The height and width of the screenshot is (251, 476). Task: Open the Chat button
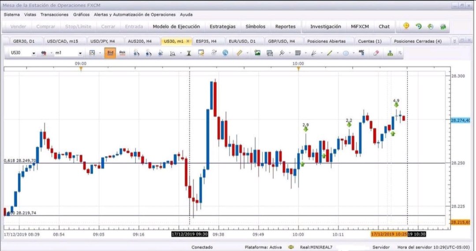[x=384, y=27]
